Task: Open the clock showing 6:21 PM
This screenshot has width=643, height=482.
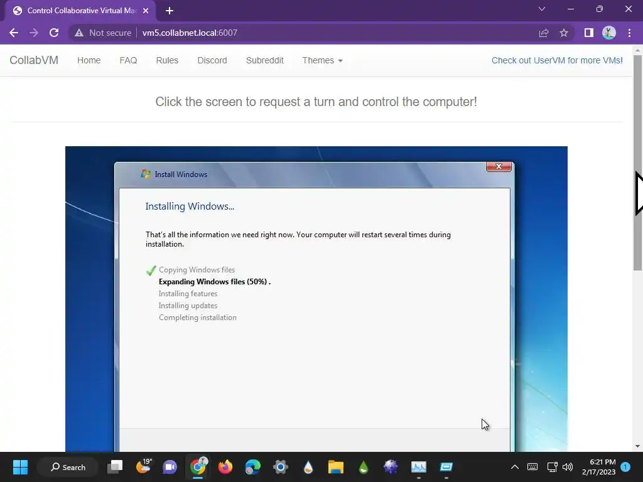Action: tap(598, 467)
